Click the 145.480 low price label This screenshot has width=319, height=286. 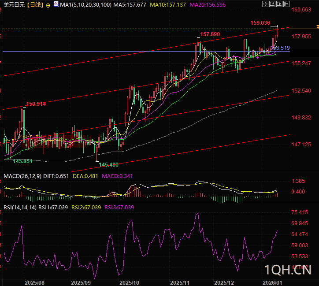[108, 164]
